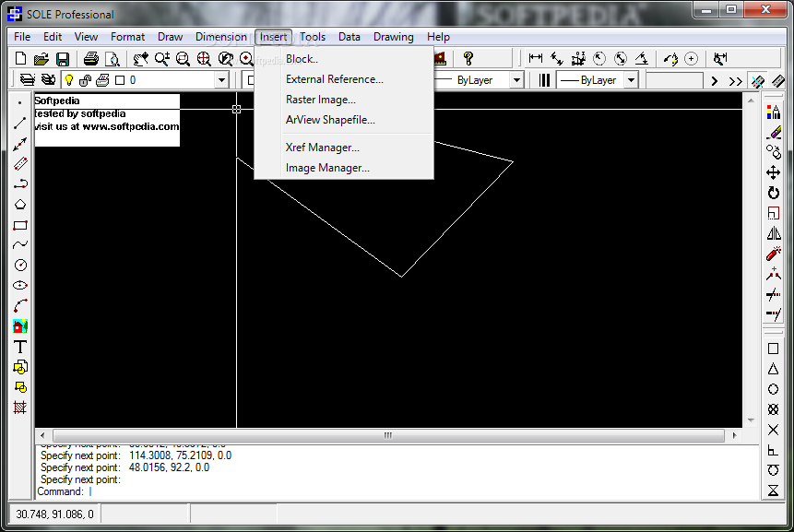794x532 pixels.
Task: Toggle perpendicular object snap
Action: 773,450
